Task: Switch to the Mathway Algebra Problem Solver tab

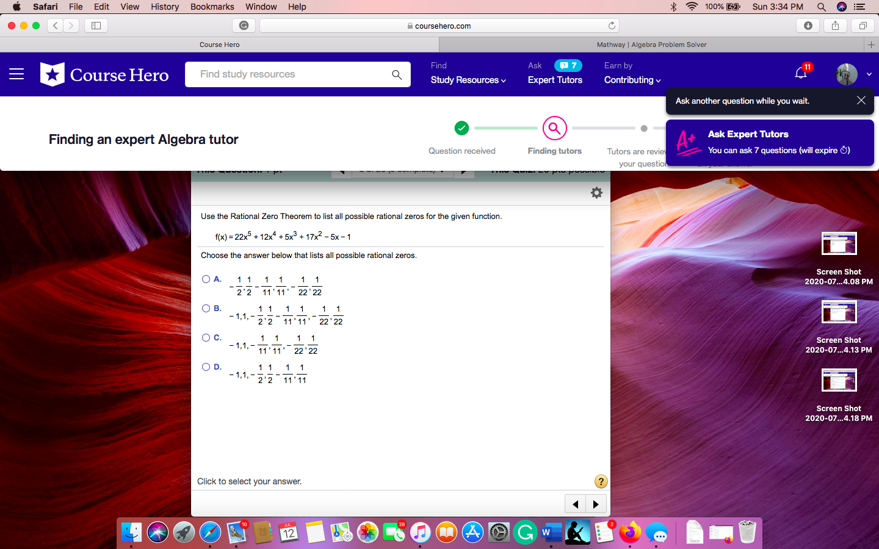Action: [651, 45]
